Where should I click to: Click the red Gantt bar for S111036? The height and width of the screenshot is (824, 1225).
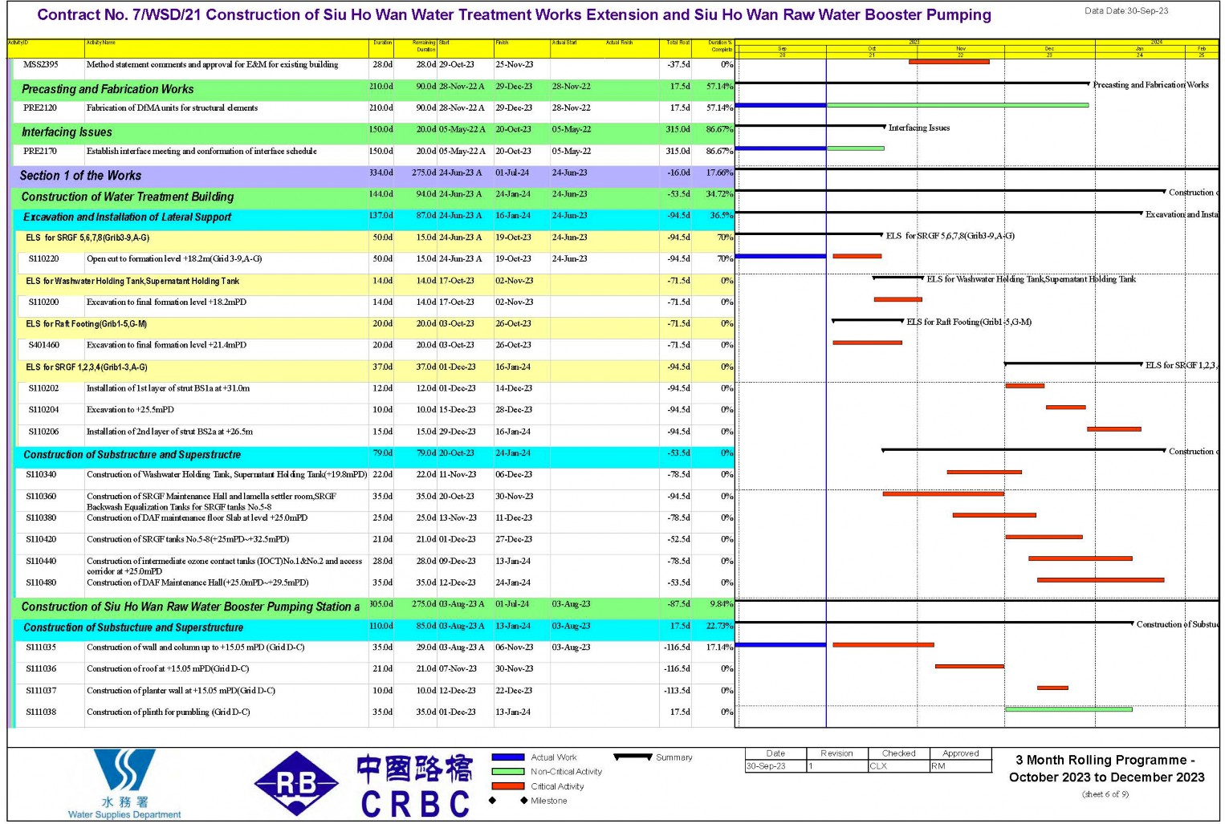[970, 666]
